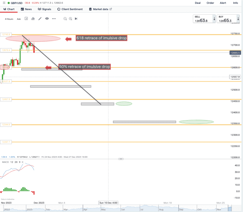Click the 12457.6 horizontal line label
Image resolution: width=243 pixels, height=212 pixels.
pos(6,99)
